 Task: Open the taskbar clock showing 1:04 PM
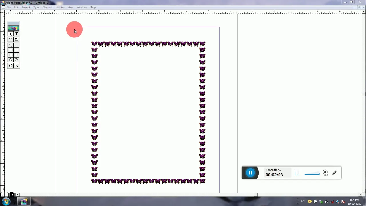[x=354, y=202]
